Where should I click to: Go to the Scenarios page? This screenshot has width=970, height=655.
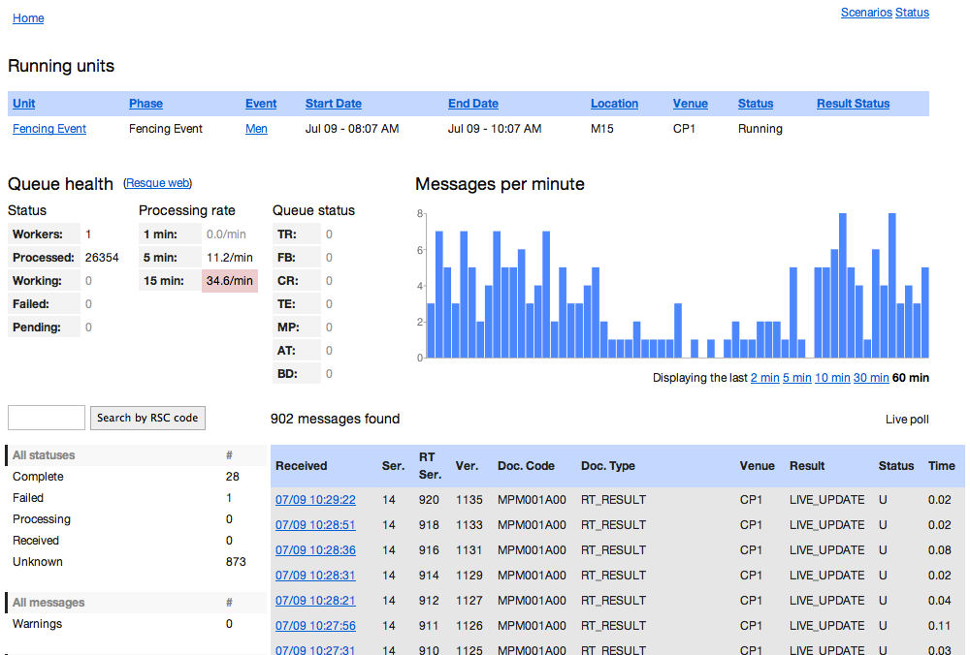pos(865,13)
